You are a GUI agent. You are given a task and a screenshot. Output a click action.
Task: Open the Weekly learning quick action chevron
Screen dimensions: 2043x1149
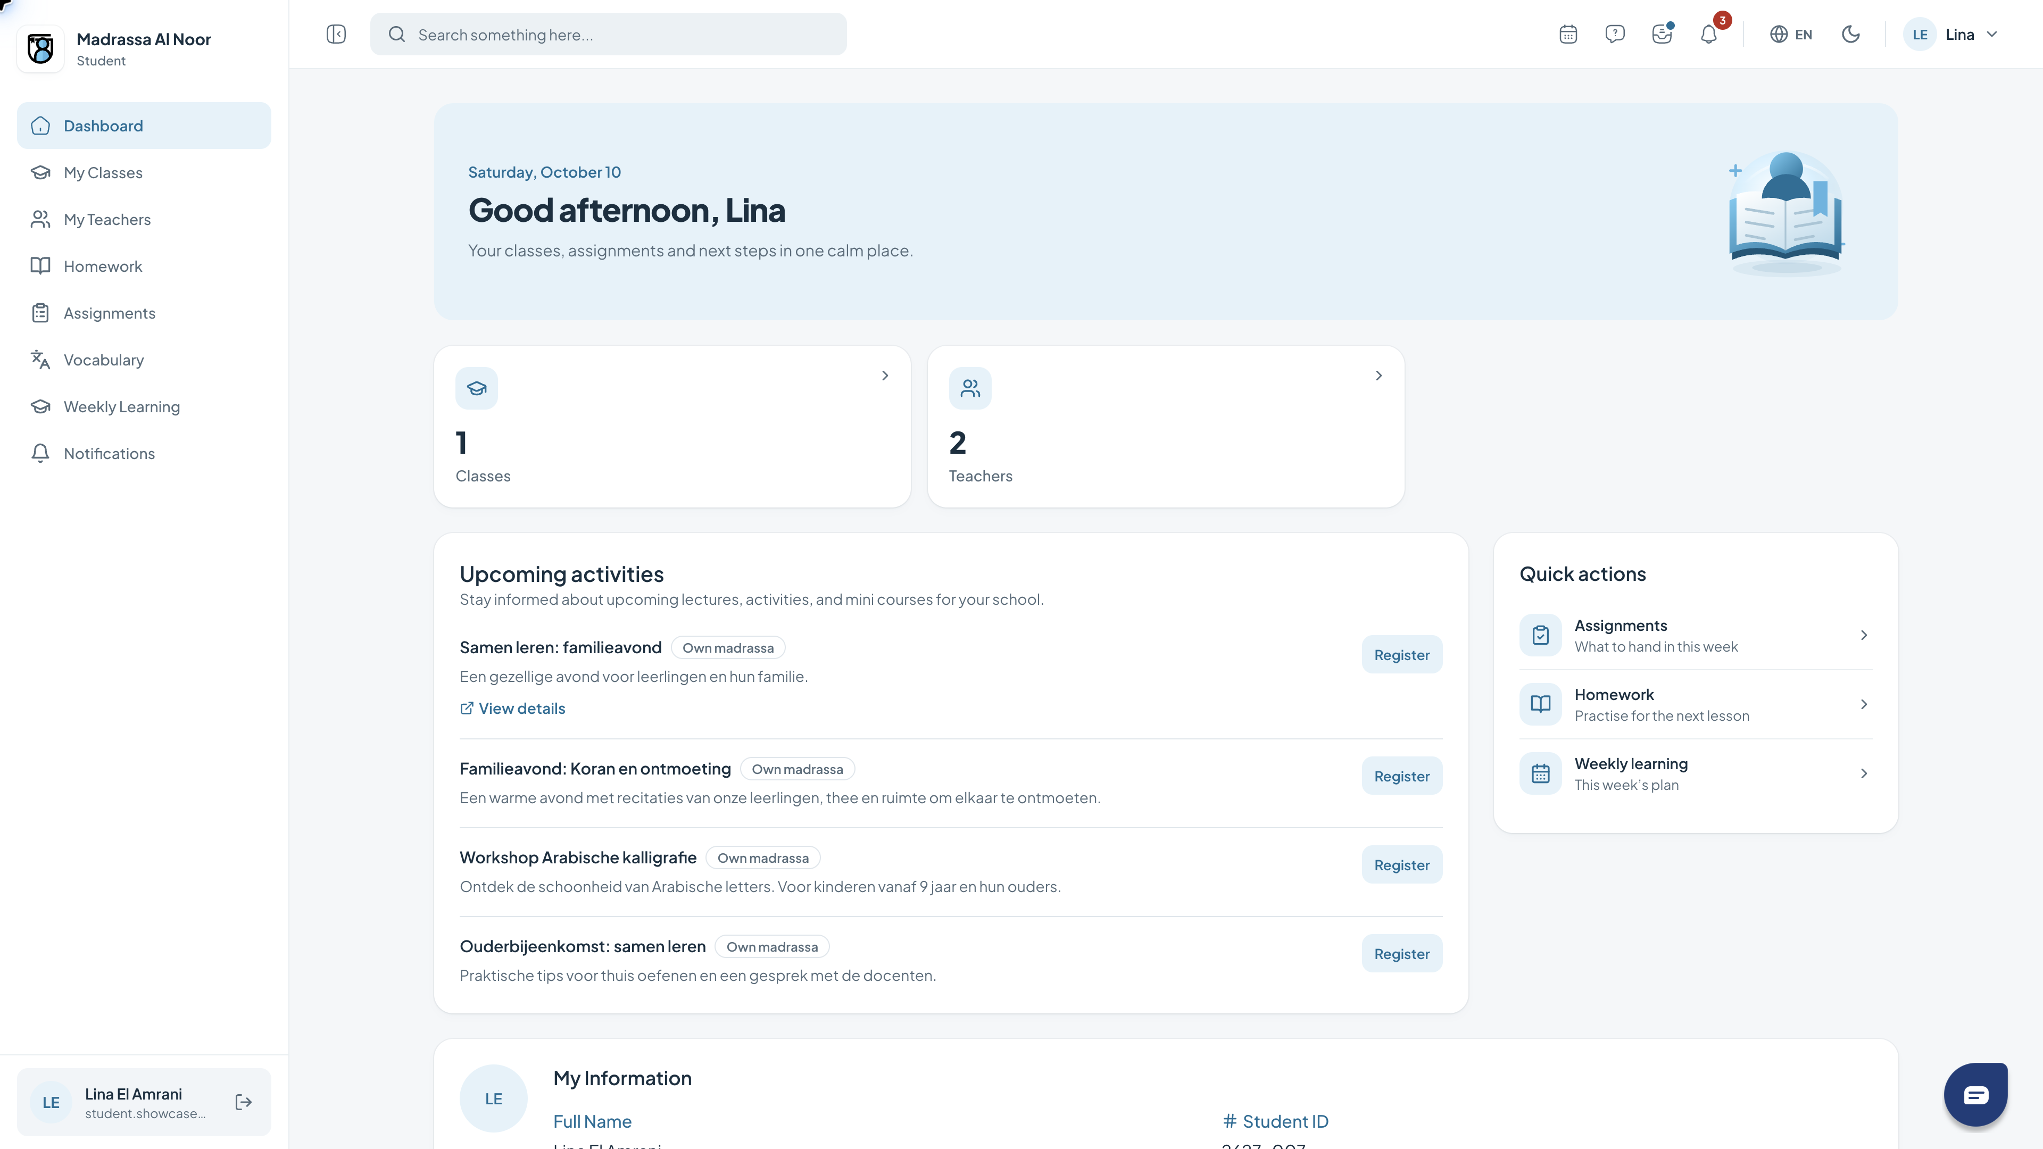point(1864,773)
